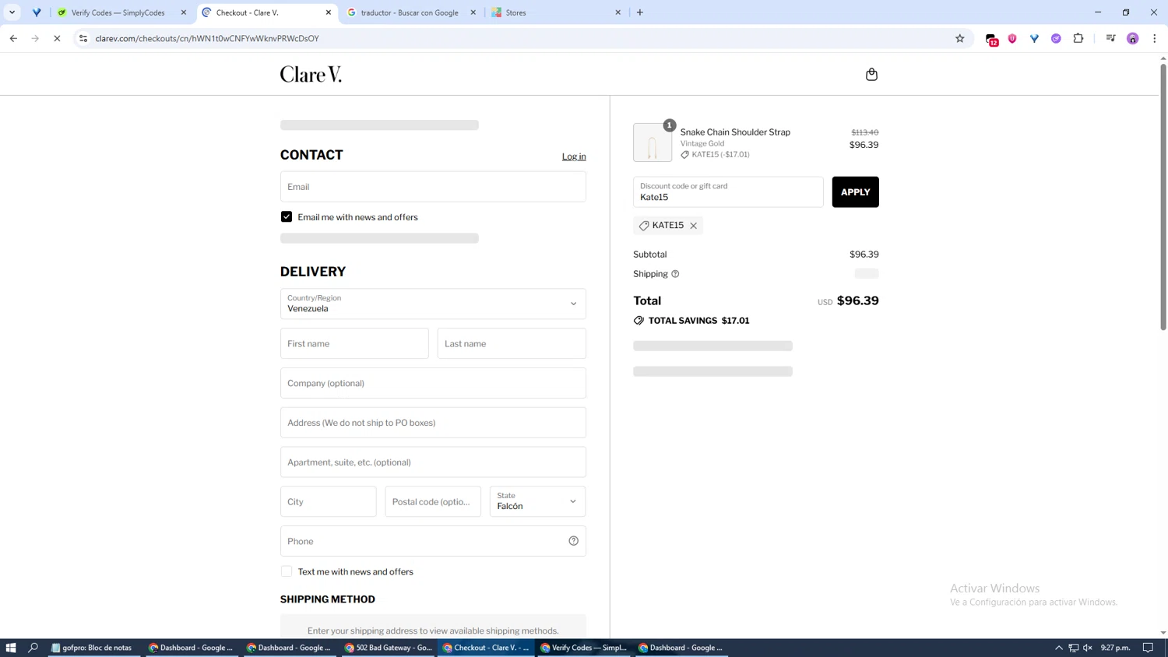Image resolution: width=1168 pixels, height=657 pixels.
Task: Switch to the Stores tab
Action: coord(554,12)
